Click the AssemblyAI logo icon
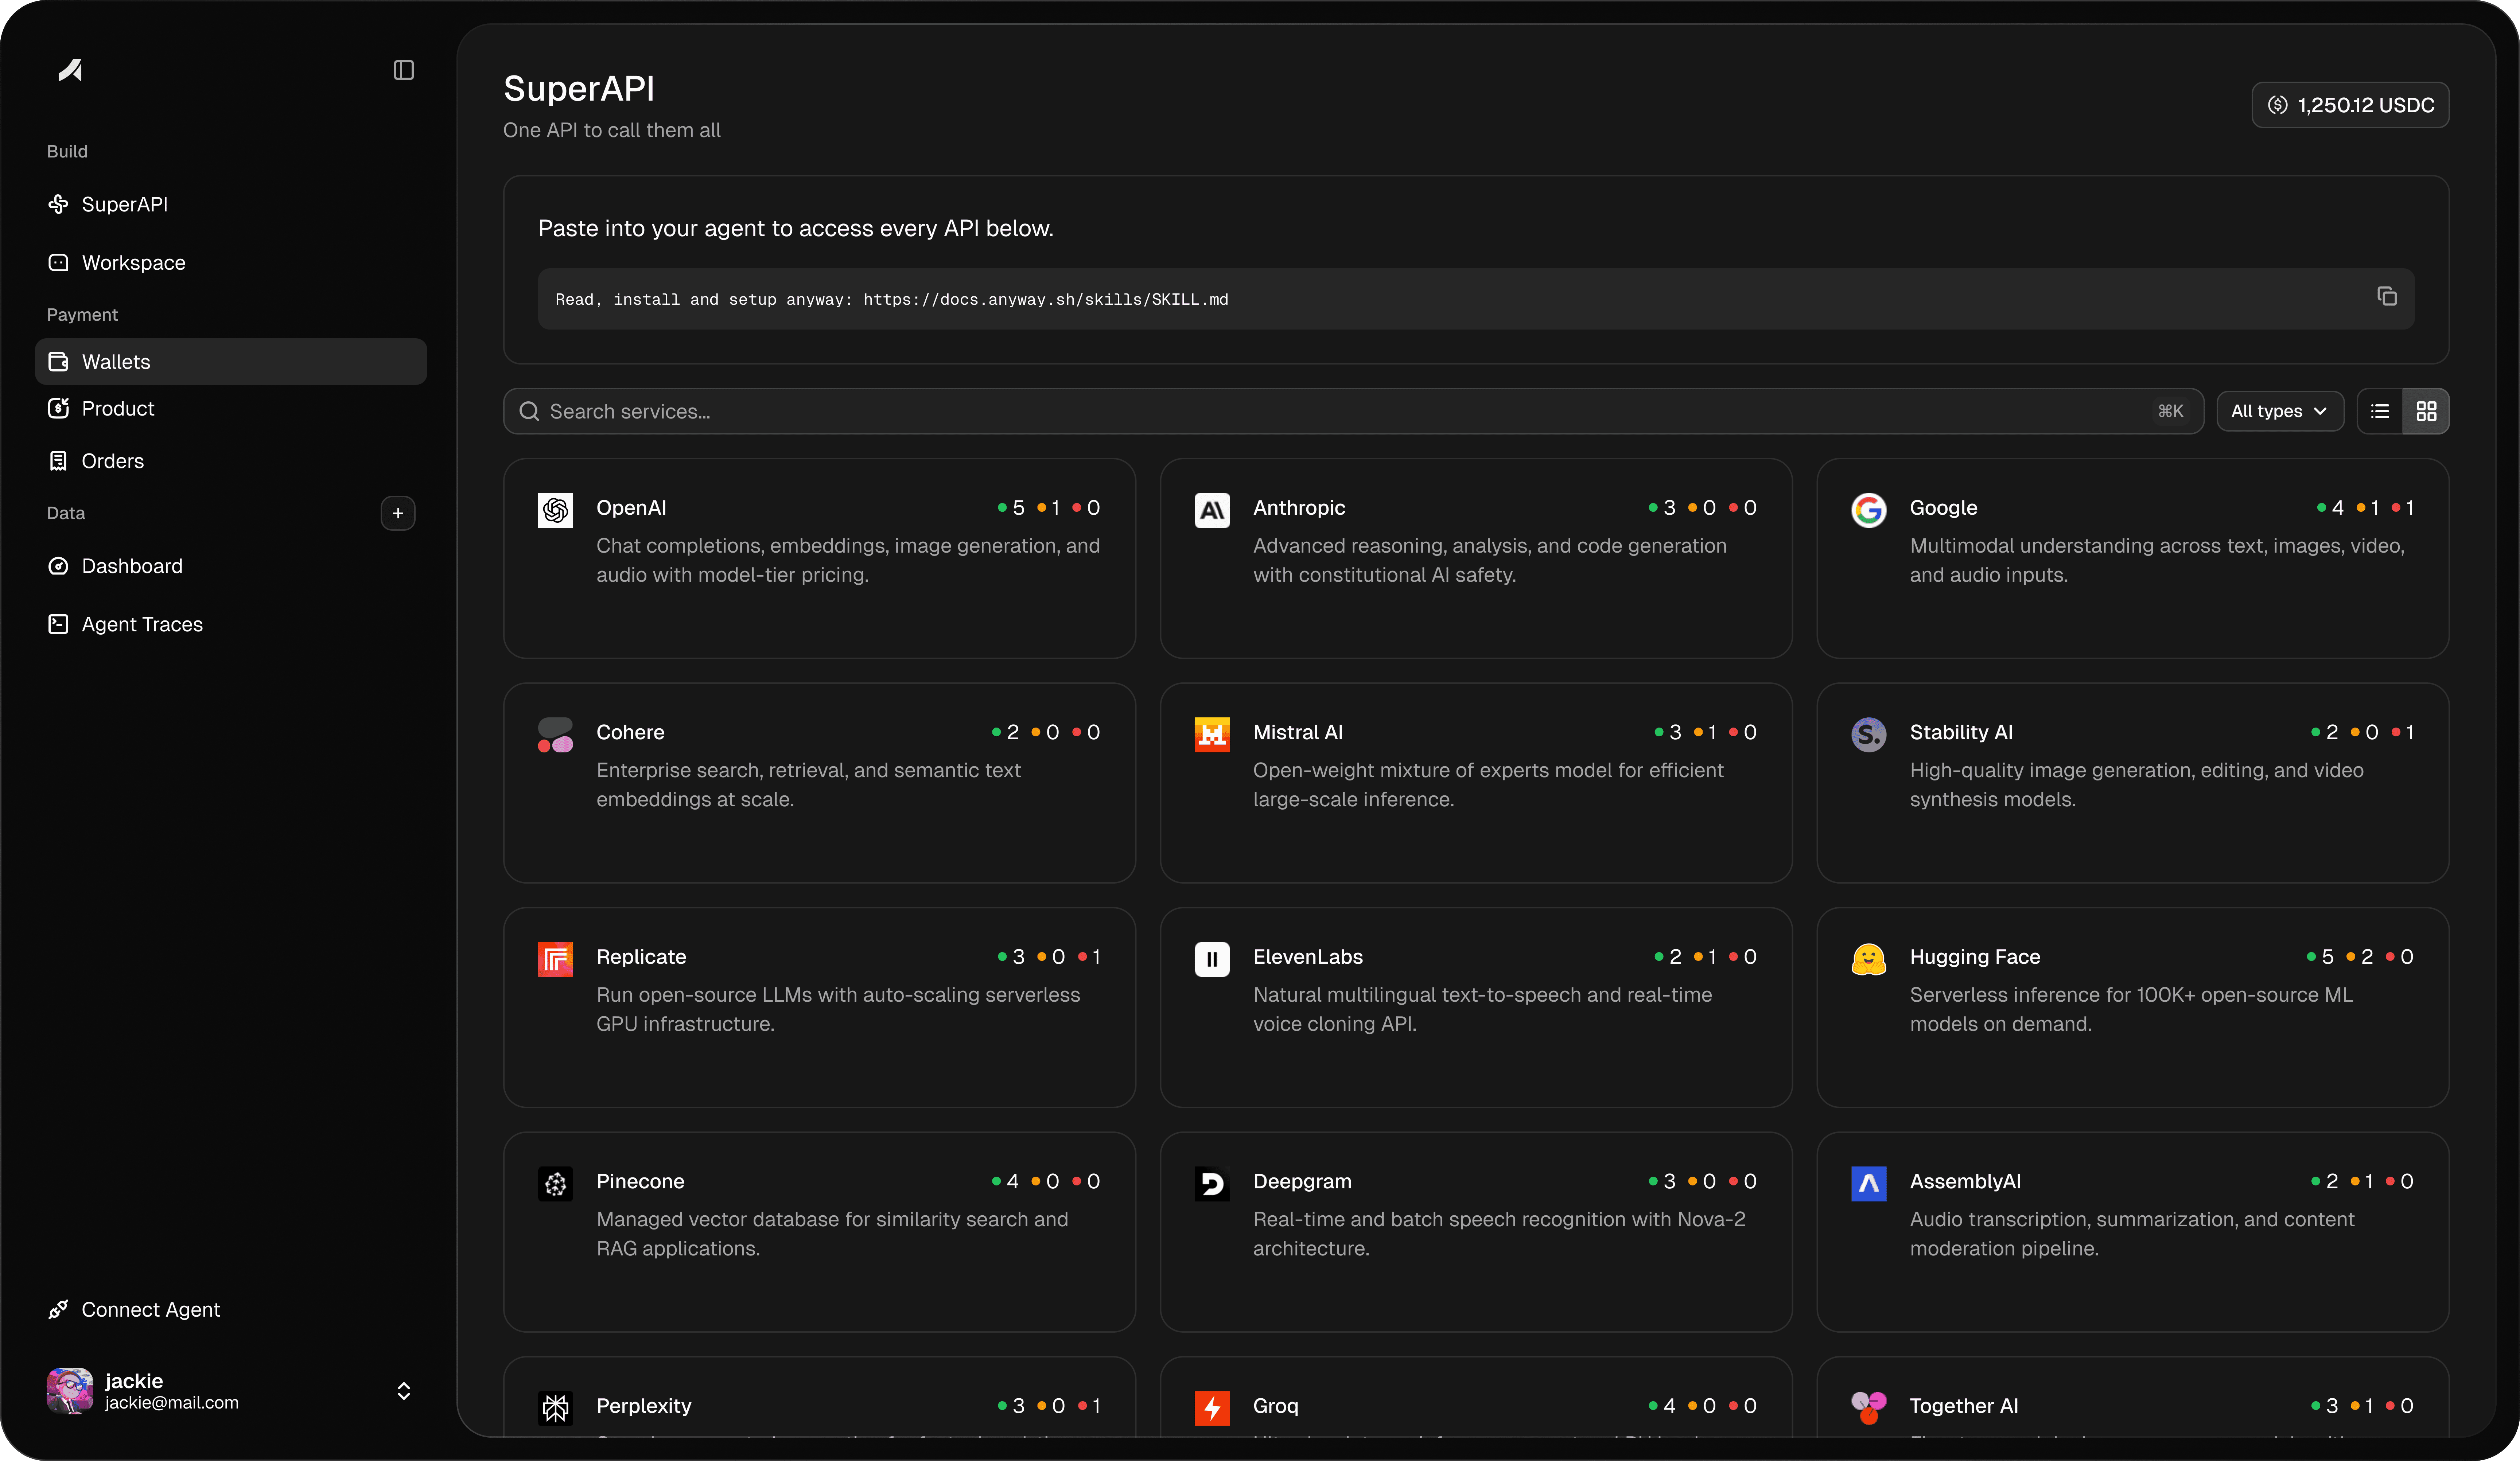Image resolution: width=2520 pixels, height=1461 pixels. [1868, 1184]
